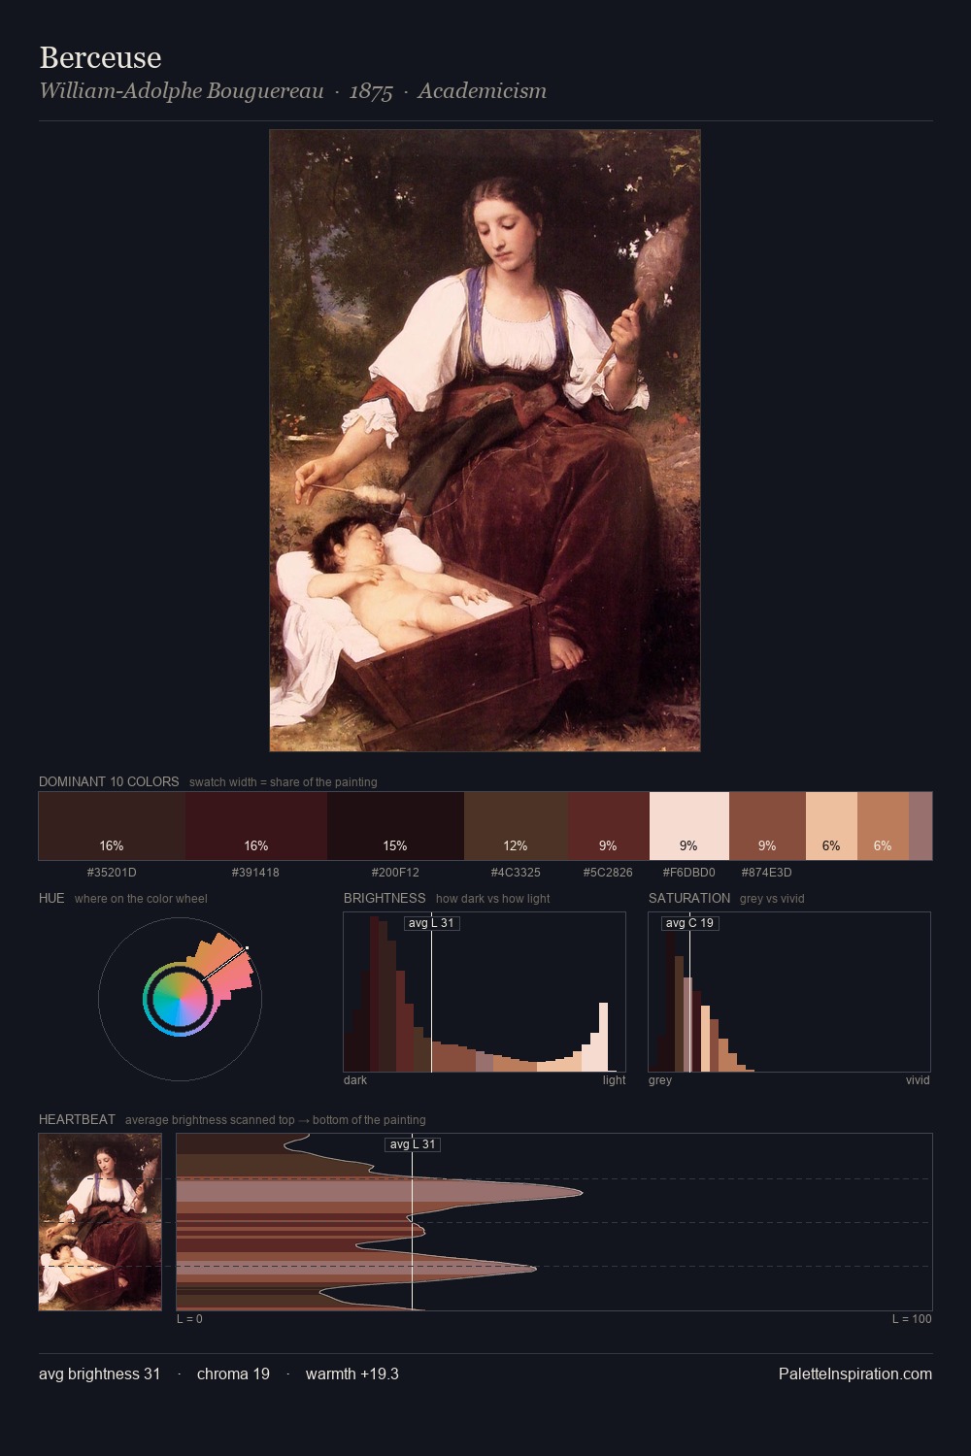Select the tan 6% swatch
This screenshot has height=1456, width=971.
coord(883,826)
